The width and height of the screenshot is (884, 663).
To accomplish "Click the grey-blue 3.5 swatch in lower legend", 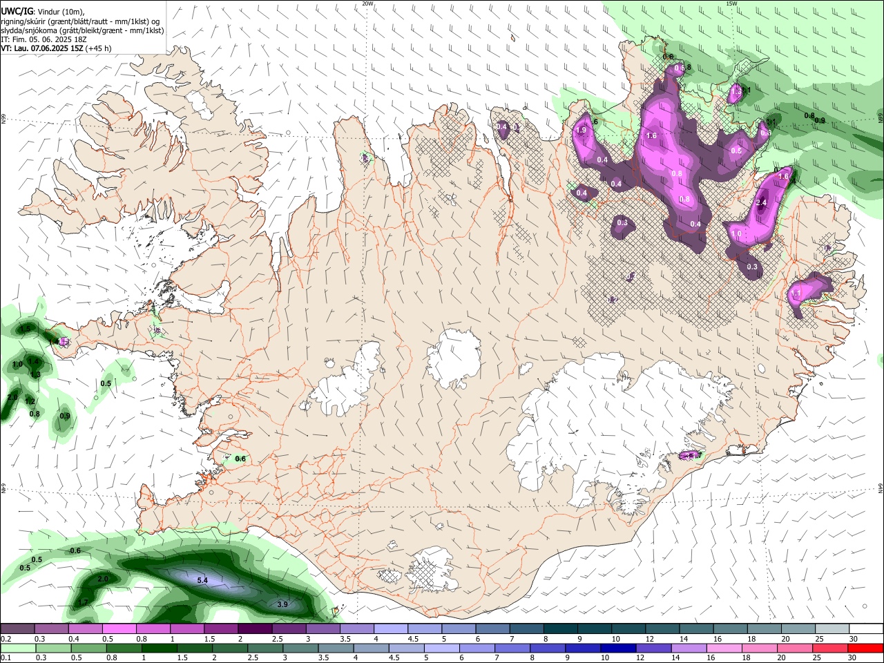I will point(336,648).
